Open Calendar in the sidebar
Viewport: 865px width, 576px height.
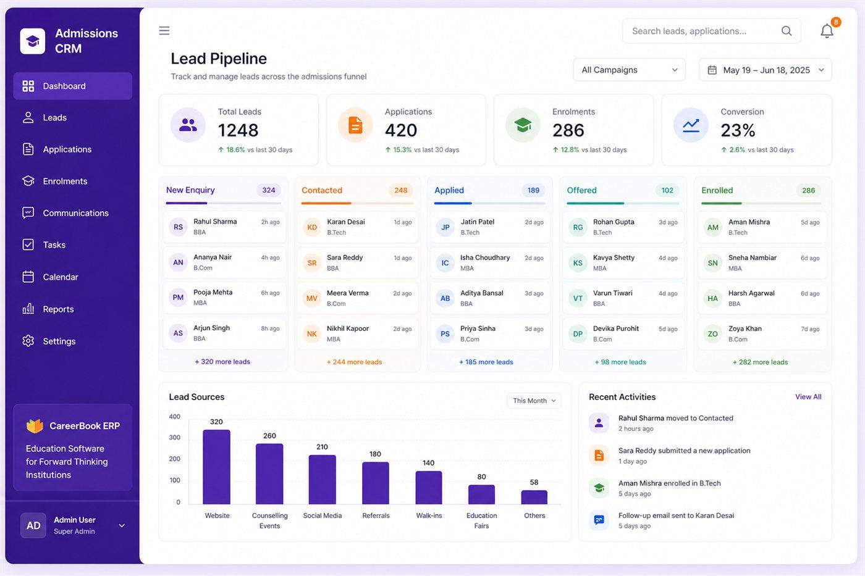[x=73, y=277]
